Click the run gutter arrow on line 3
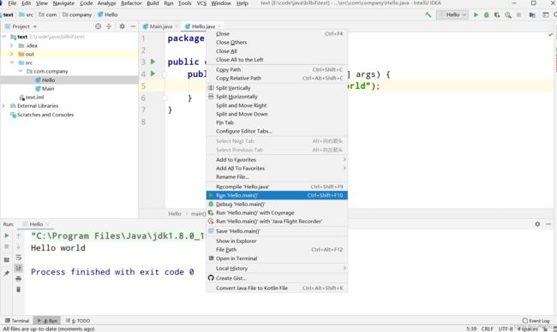This screenshot has width=557, height=332. [x=153, y=62]
